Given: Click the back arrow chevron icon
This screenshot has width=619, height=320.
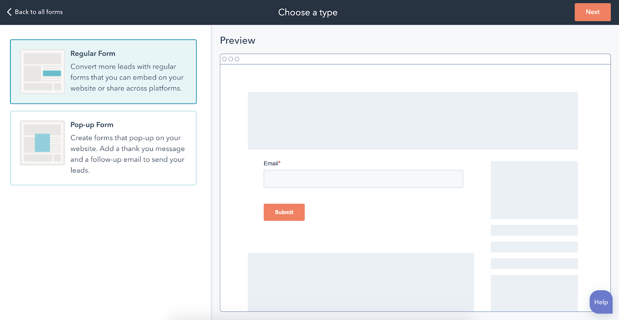Looking at the screenshot, I should (9, 12).
